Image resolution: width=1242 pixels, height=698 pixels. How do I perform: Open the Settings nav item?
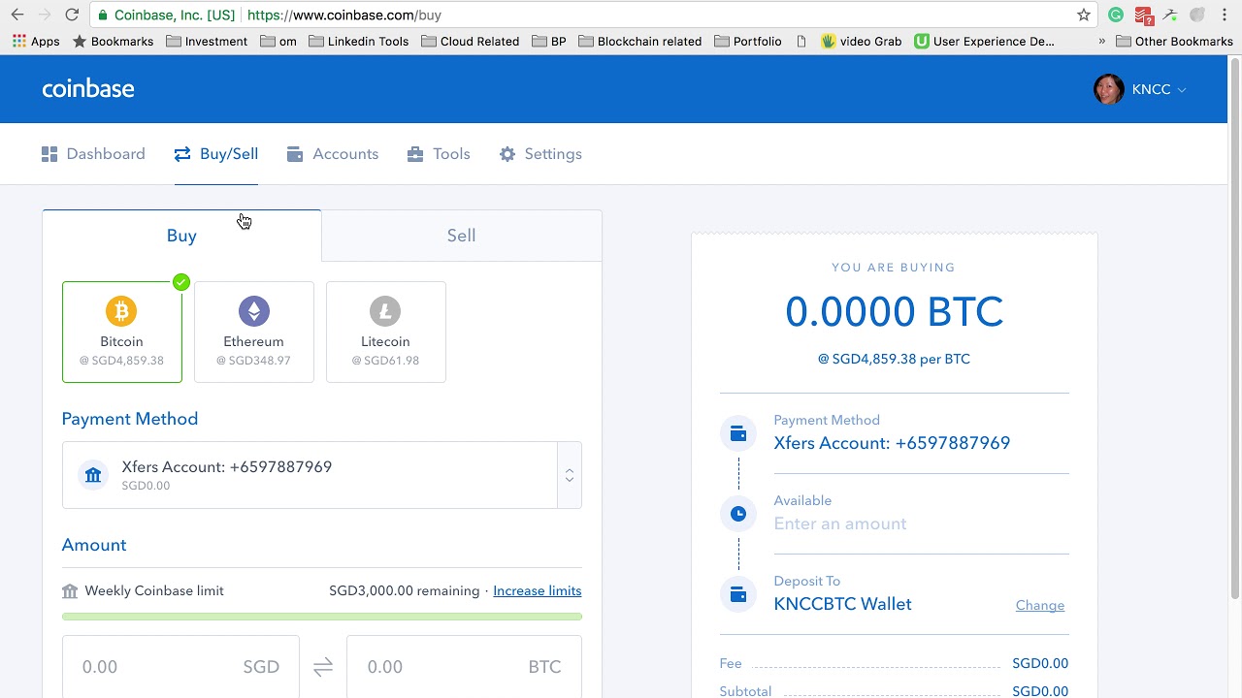point(540,154)
